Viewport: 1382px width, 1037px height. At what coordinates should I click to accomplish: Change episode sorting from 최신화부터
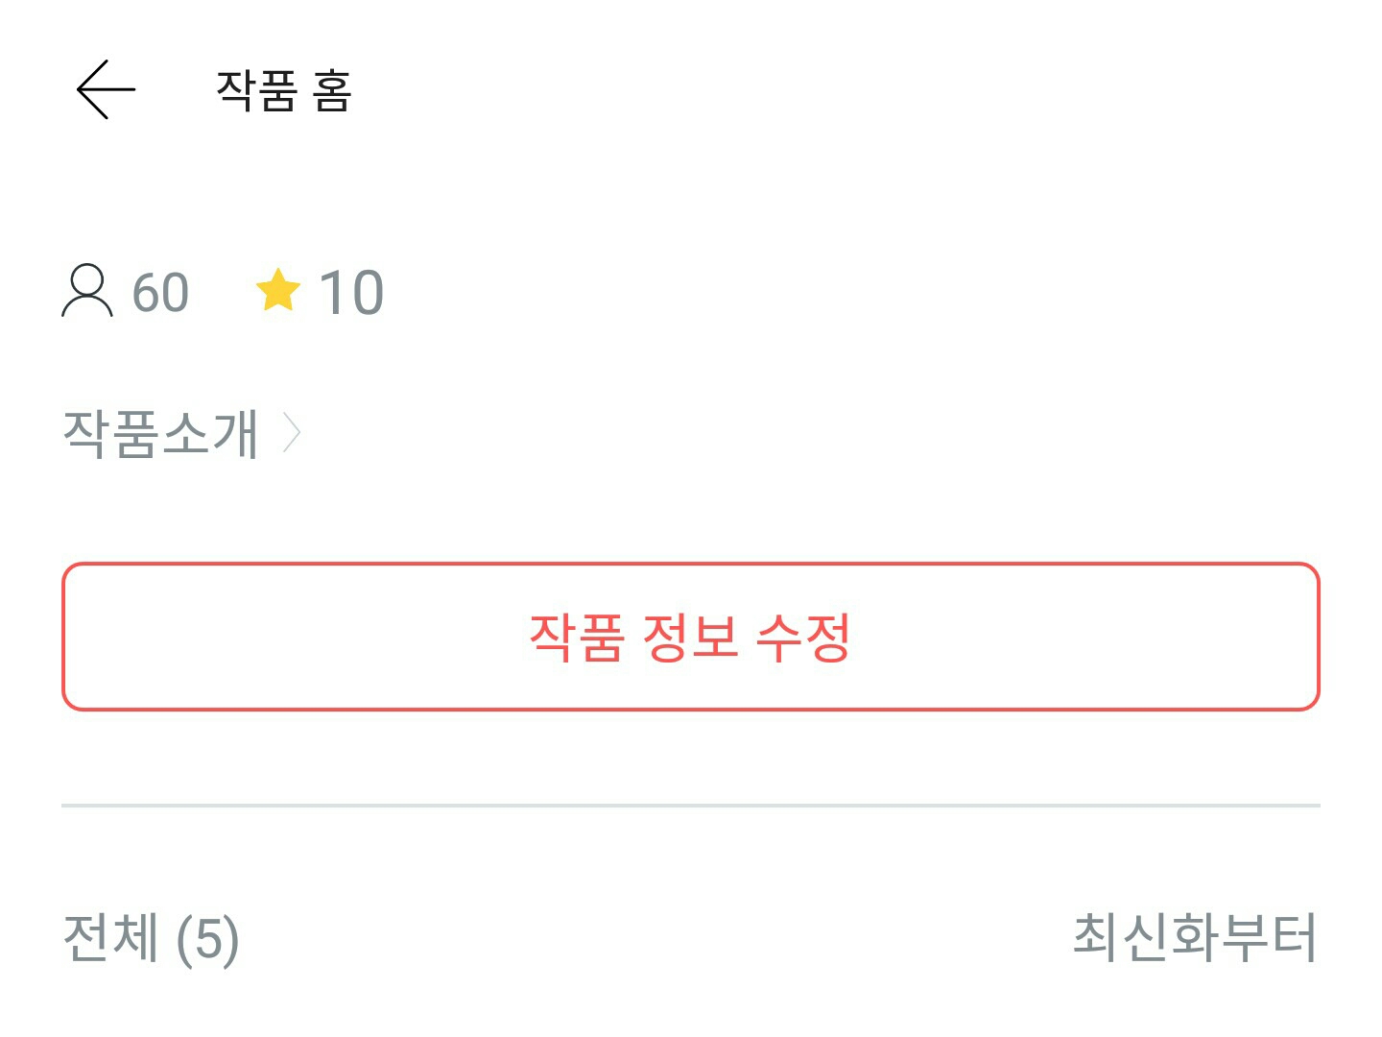[1194, 936]
